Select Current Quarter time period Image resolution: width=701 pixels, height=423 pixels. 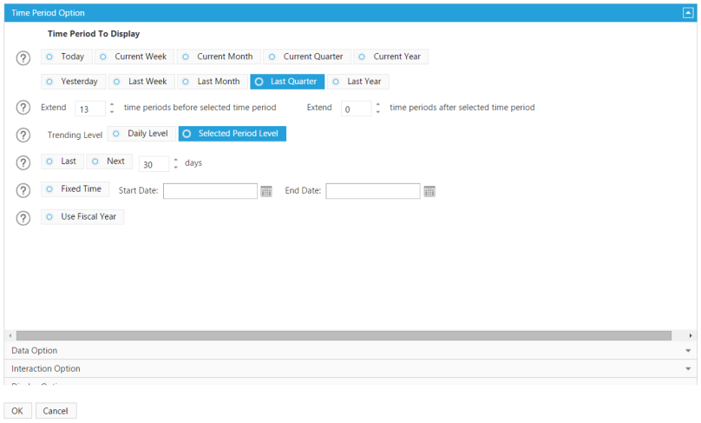[x=307, y=56]
